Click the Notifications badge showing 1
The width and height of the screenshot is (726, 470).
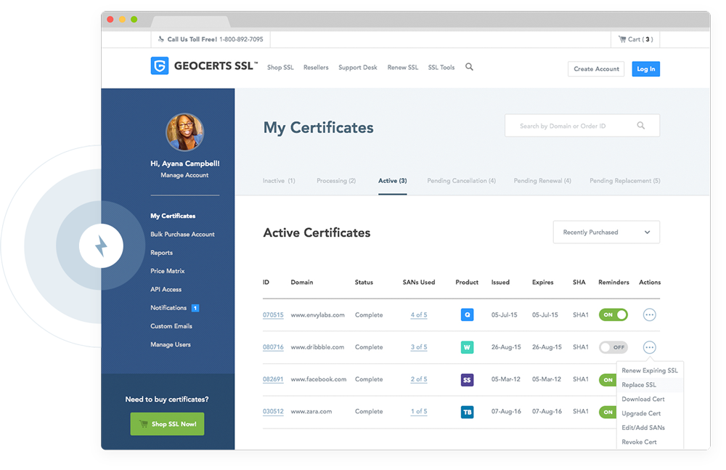click(195, 308)
